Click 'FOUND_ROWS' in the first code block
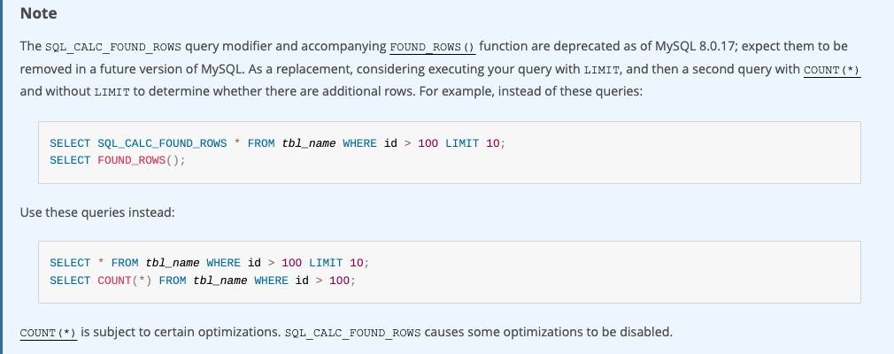Screen dimensions: 894x354 click(132, 160)
